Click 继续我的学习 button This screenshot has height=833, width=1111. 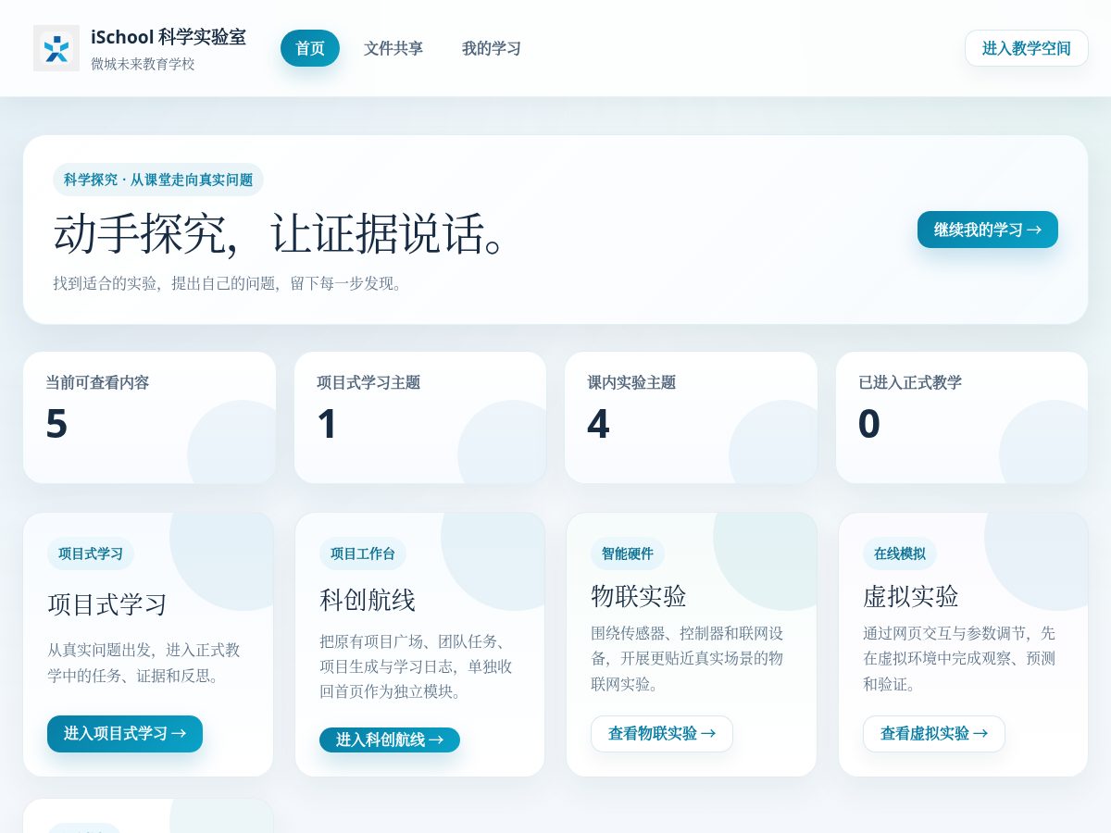(988, 230)
